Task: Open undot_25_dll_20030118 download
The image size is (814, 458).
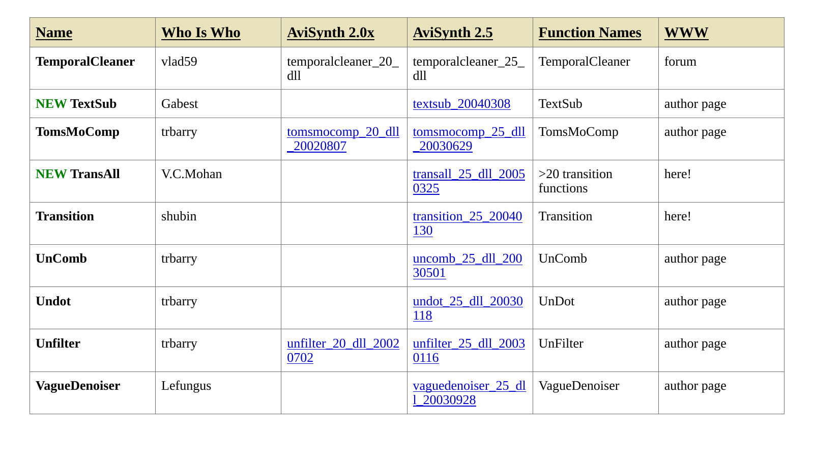Action: [468, 308]
